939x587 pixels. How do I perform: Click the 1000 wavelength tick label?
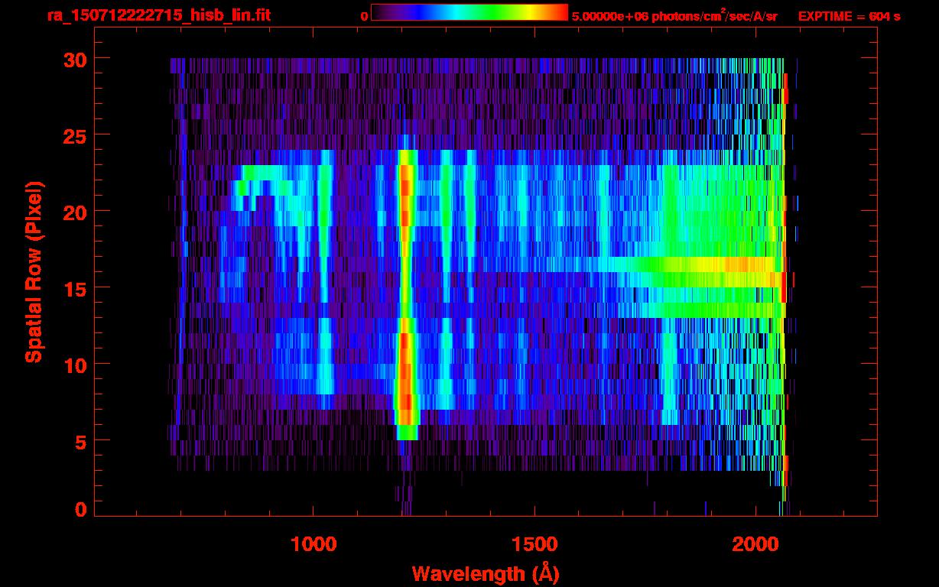click(x=314, y=544)
